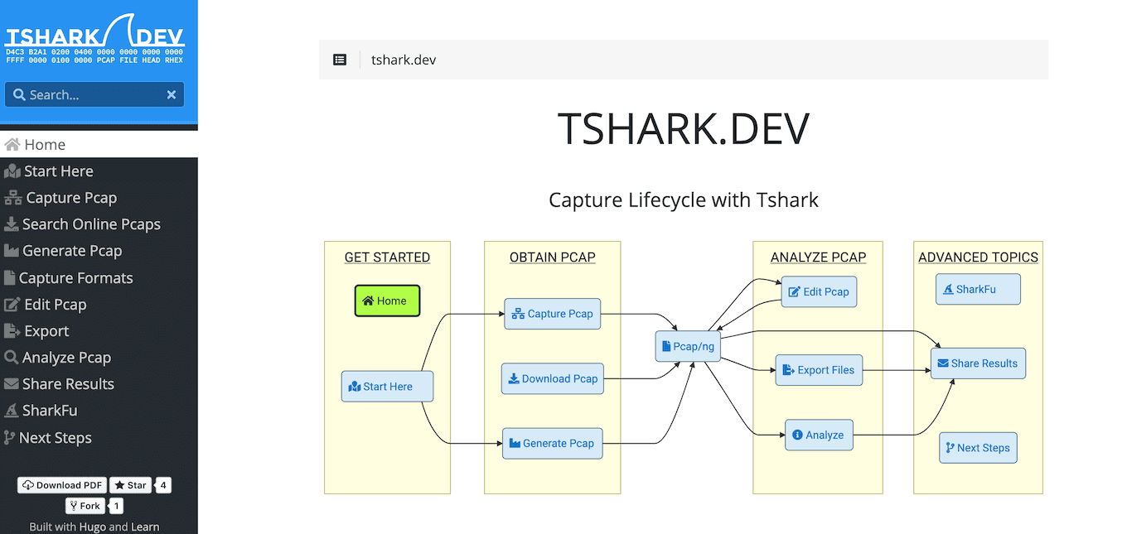
Task: Star the repository with the Star button
Action: tap(130, 484)
